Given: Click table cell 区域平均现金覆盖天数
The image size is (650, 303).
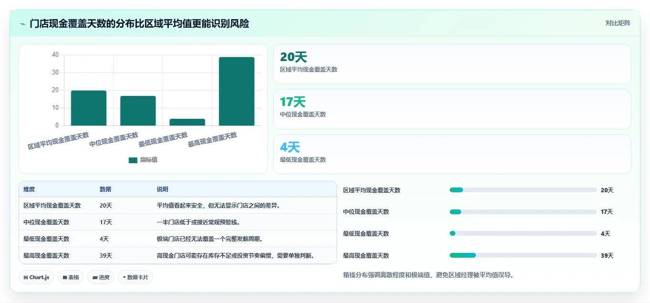Looking at the screenshot, I should coord(52,206).
